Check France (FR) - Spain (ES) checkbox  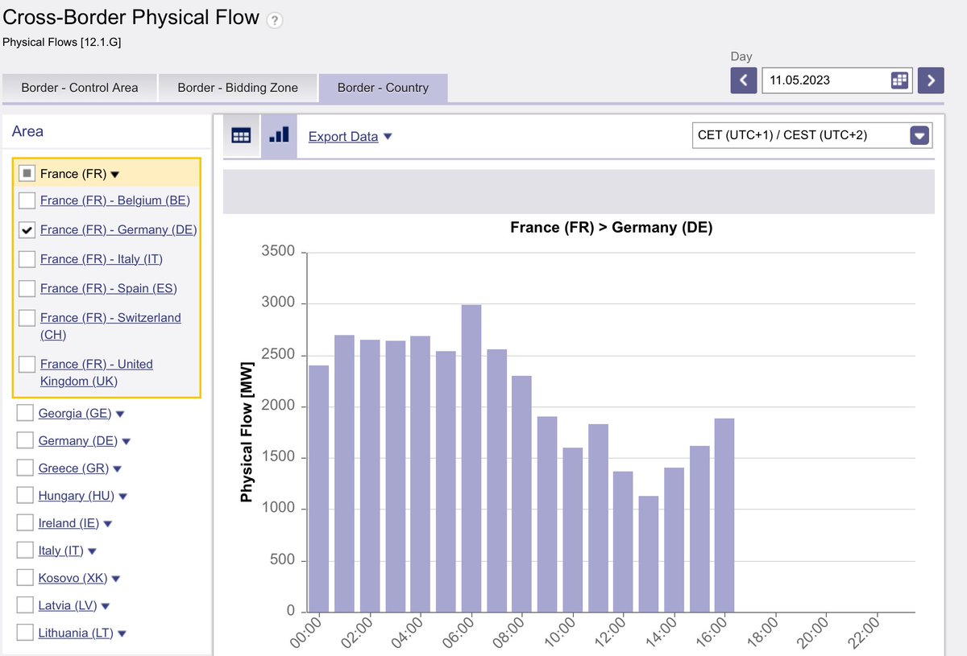pos(27,288)
